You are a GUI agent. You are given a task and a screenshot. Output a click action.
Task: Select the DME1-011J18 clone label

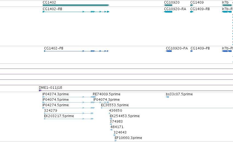pyautogui.click(x=50, y=88)
